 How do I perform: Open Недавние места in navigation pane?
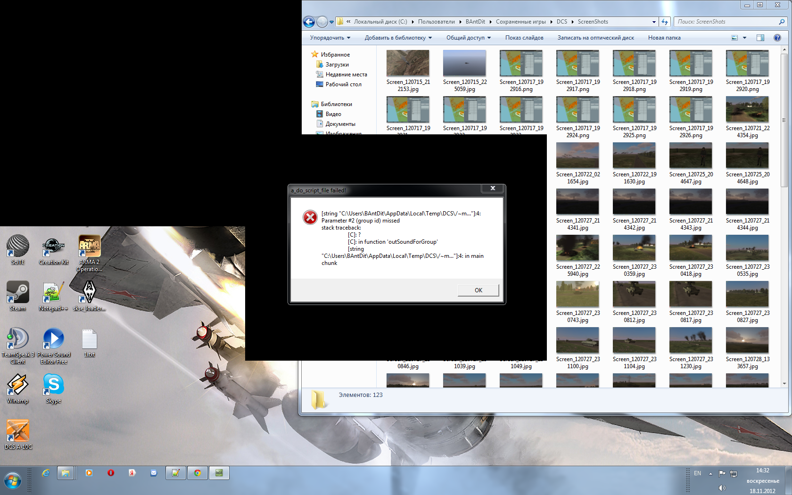tap(346, 74)
